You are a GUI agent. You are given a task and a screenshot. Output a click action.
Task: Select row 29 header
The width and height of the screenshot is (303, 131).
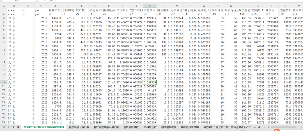point(3,122)
